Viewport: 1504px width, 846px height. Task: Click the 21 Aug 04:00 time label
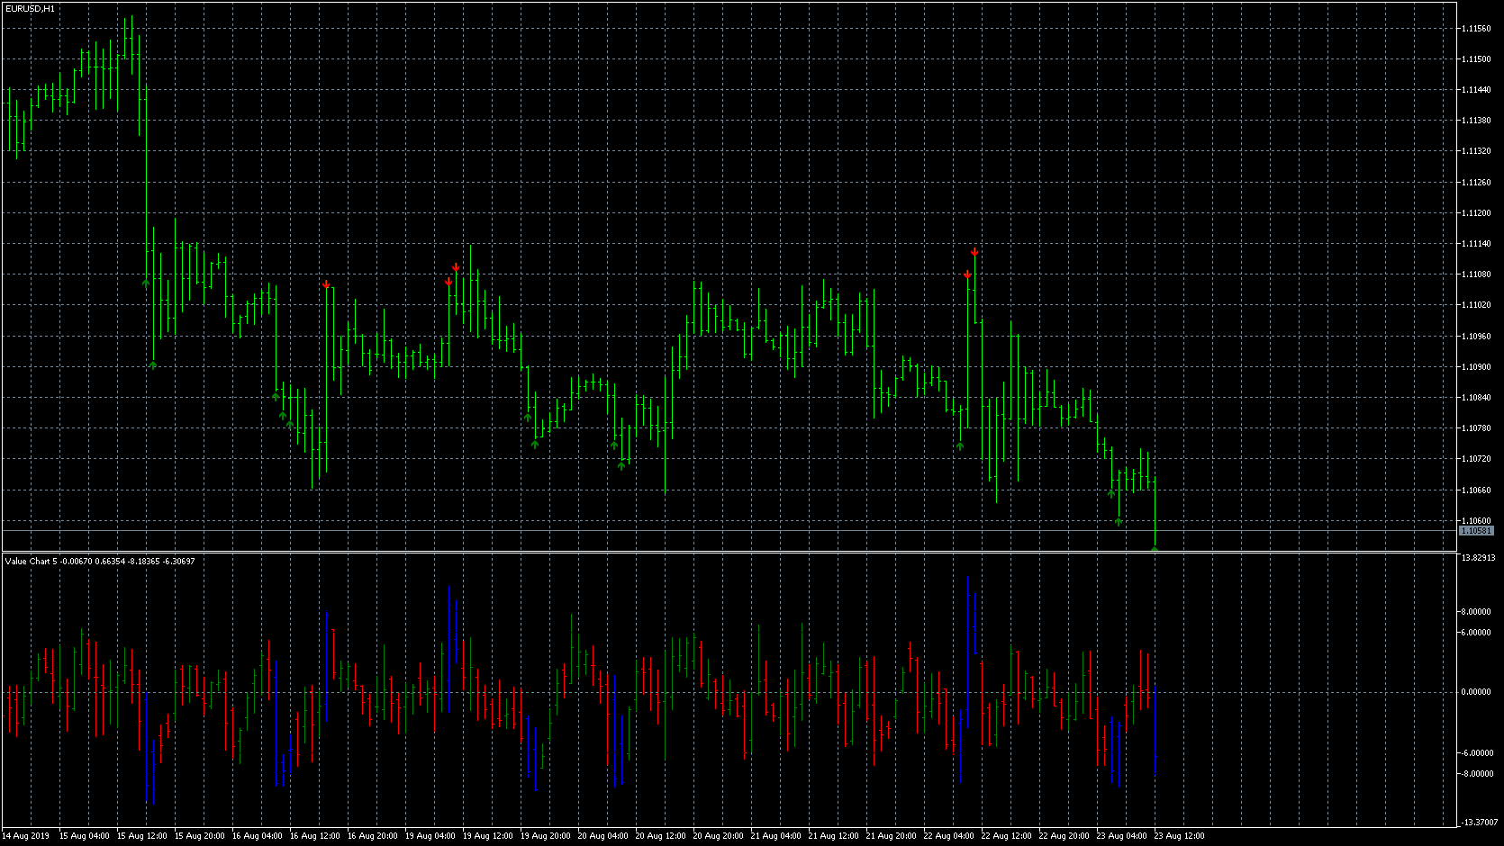point(776,836)
